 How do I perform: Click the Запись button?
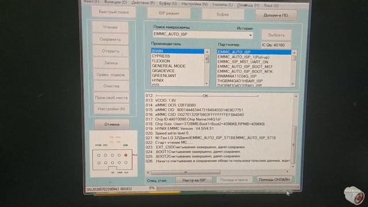point(111,63)
